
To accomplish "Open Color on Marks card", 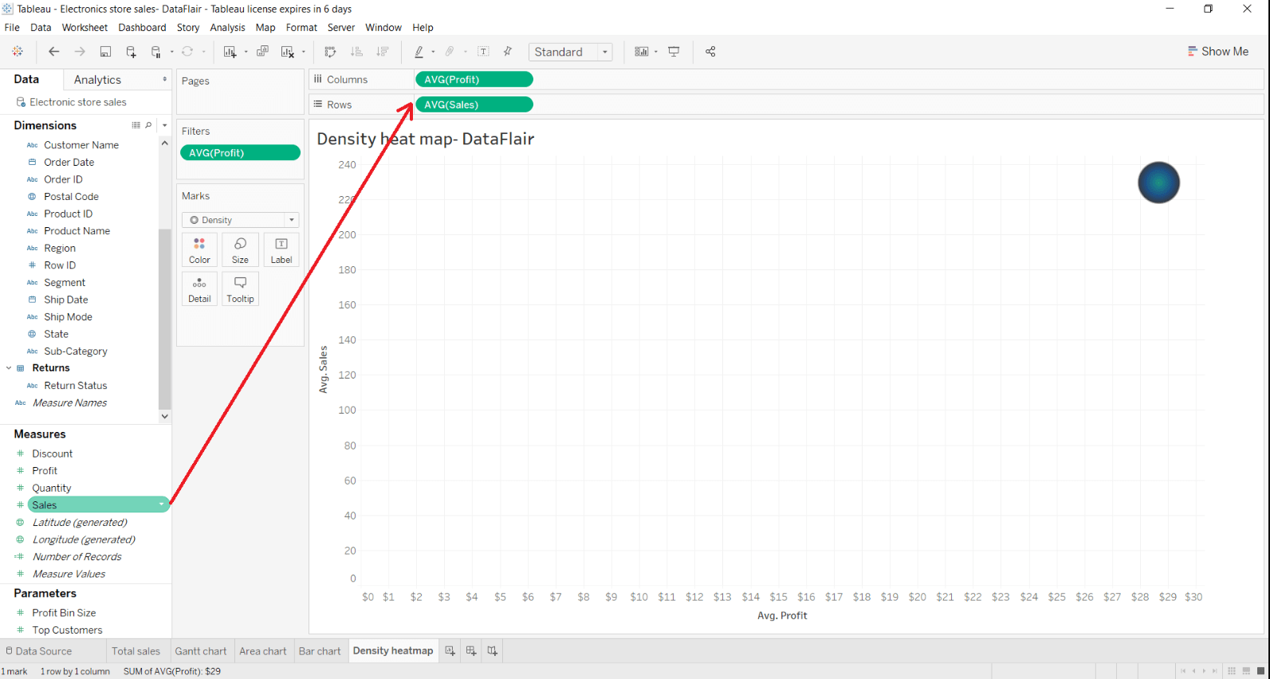I will [199, 250].
